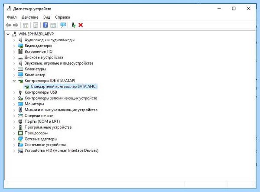
Task: Click the icon of Контроллеры запоминающих устройств
Action: pyautogui.click(x=20, y=98)
